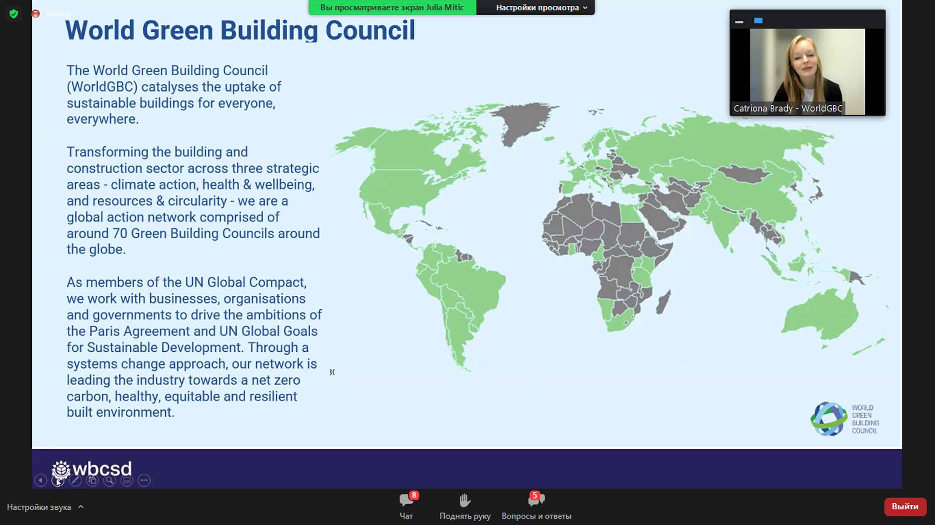Select Catriona Brady video thumbnail
935x525 pixels.
(x=807, y=63)
